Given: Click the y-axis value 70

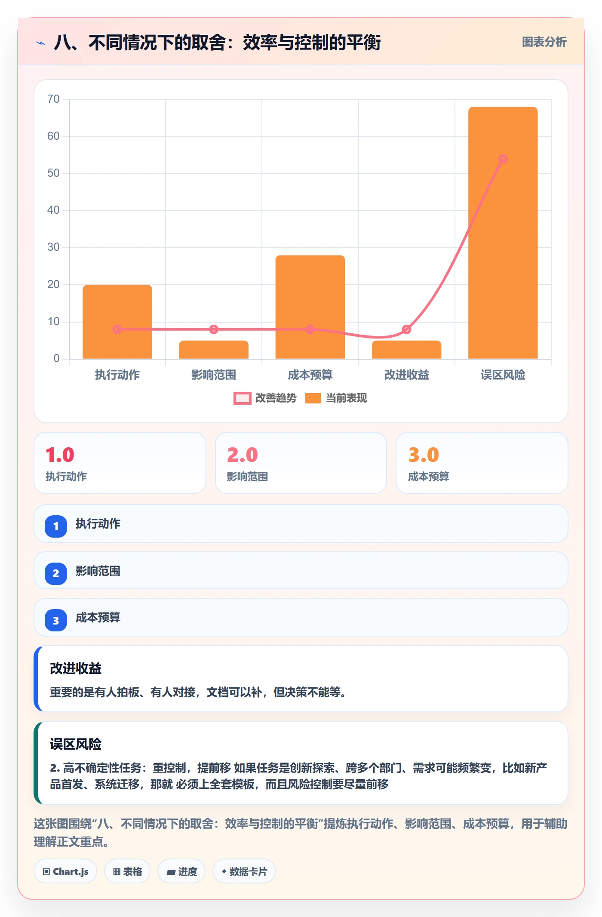Looking at the screenshot, I should click(53, 99).
